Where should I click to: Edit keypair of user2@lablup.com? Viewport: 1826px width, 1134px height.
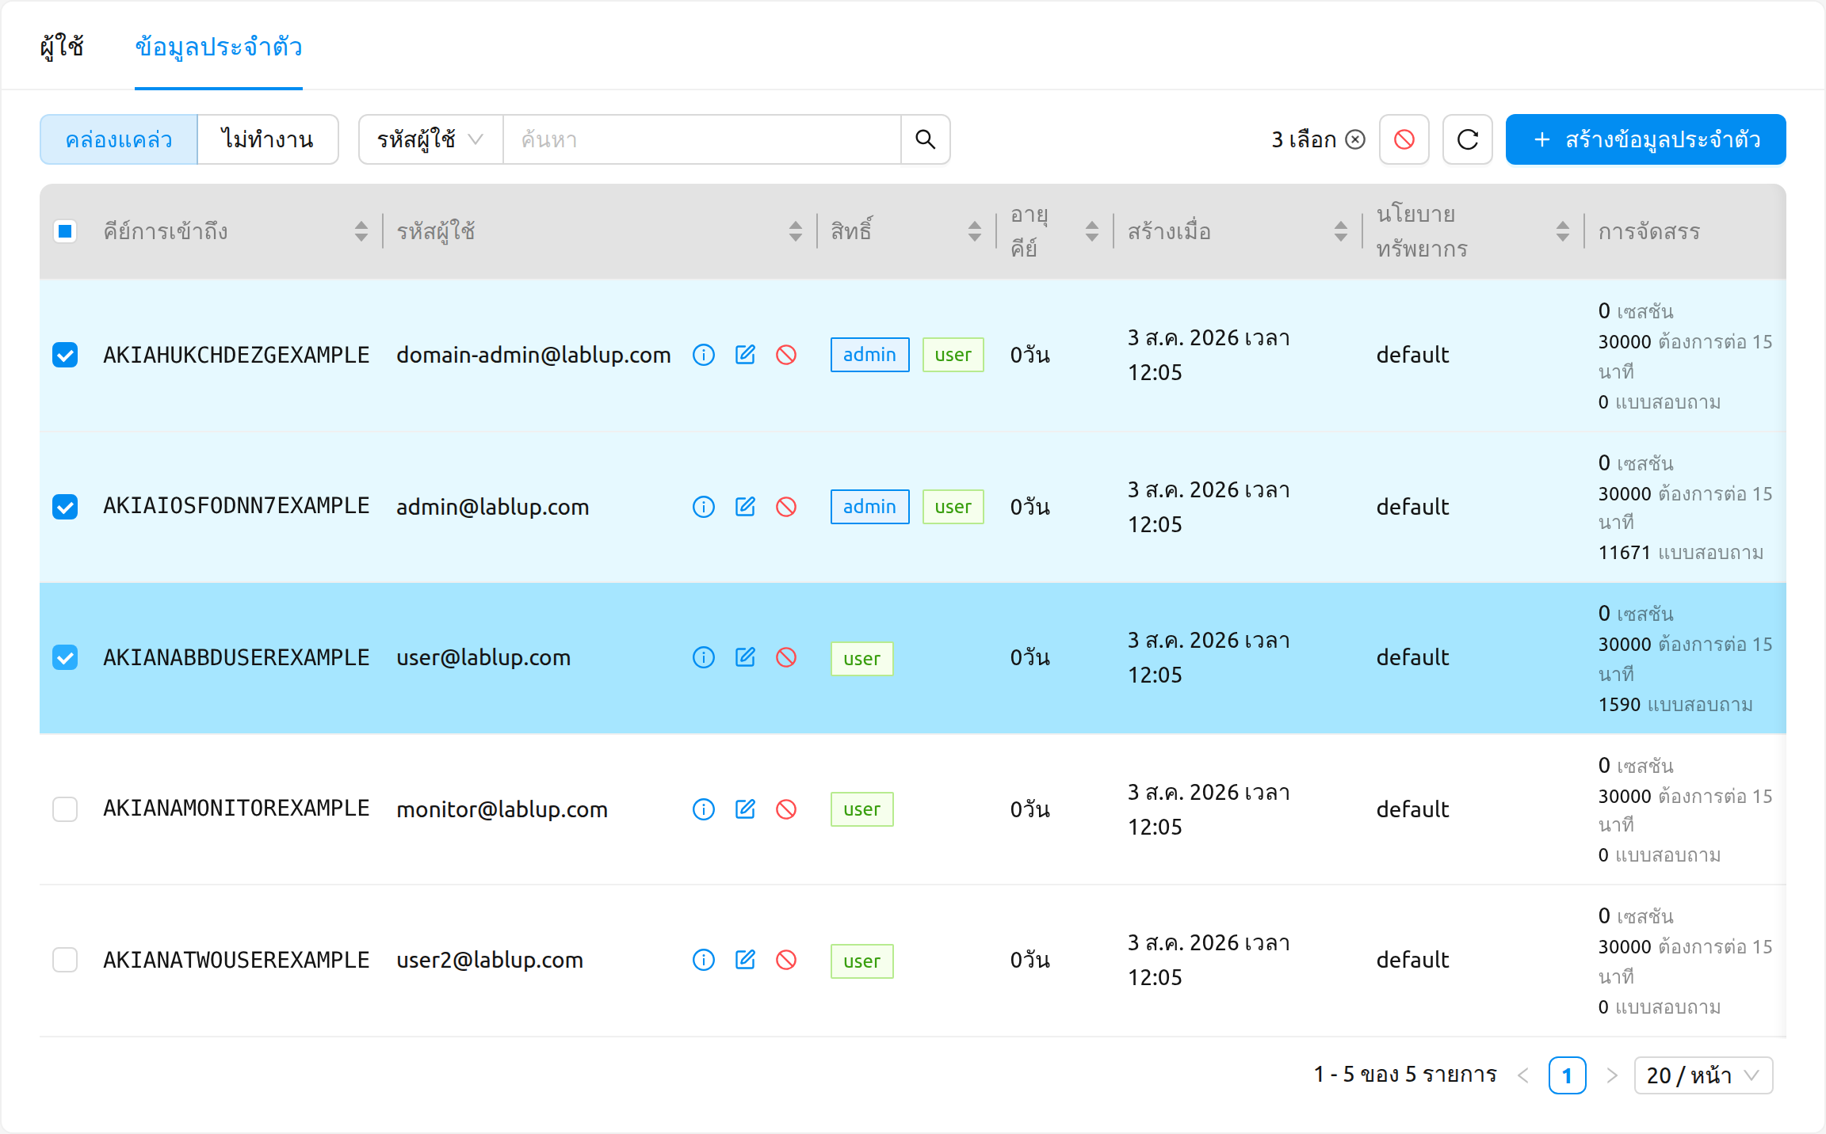click(745, 960)
